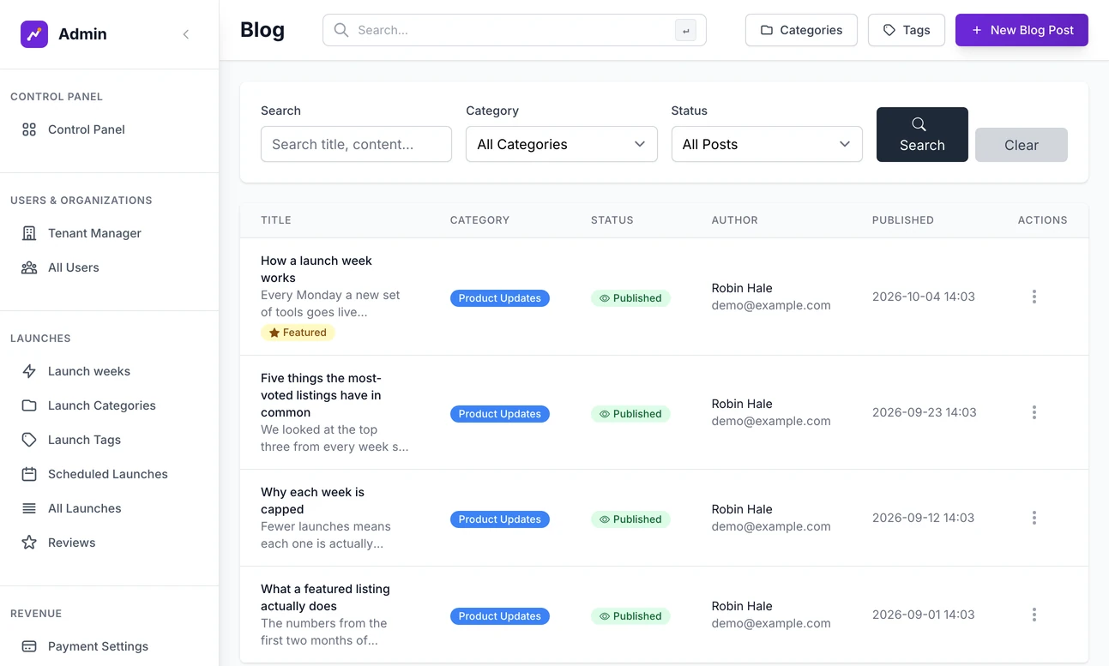Click the date 2026-09-23 14:03
This screenshot has width=1109, height=666.
pyautogui.click(x=924, y=412)
